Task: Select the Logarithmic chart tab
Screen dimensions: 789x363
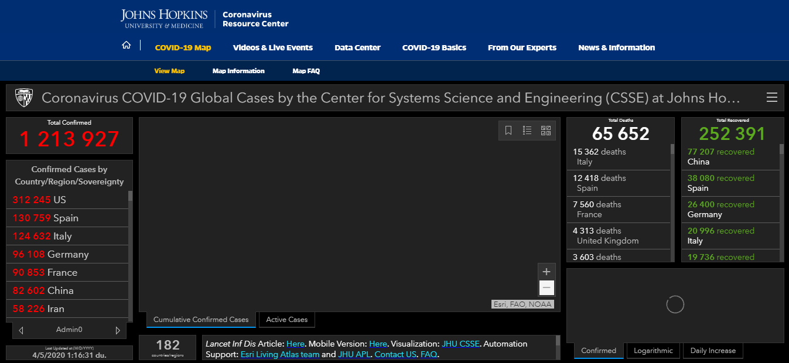Action: pyautogui.click(x=653, y=351)
